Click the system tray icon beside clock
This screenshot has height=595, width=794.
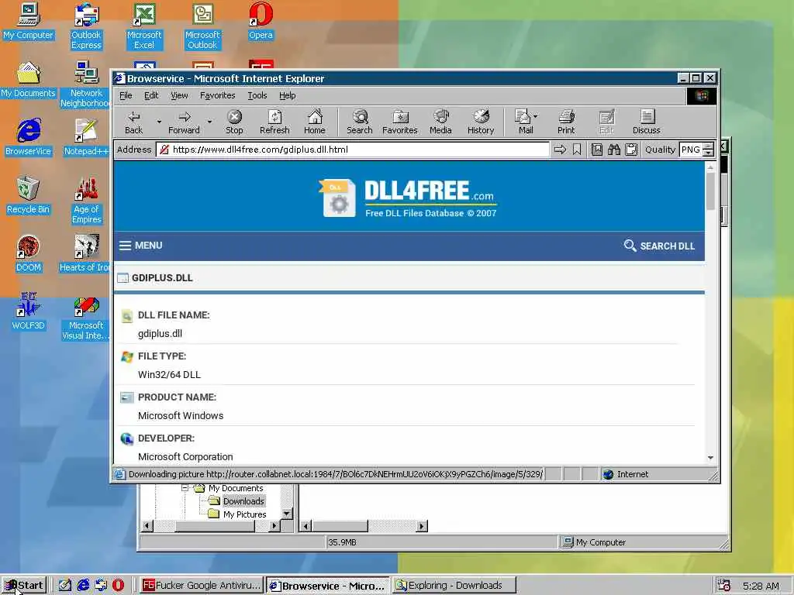pos(723,586)
